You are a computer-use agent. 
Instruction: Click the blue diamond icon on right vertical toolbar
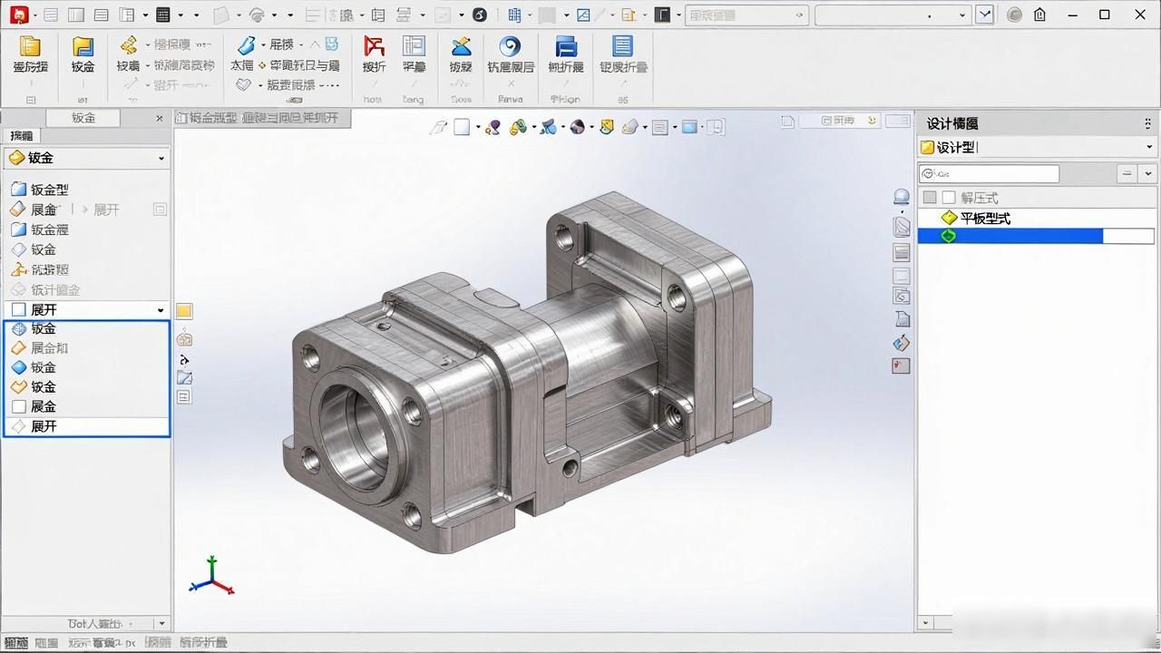(x=901, y=343)
